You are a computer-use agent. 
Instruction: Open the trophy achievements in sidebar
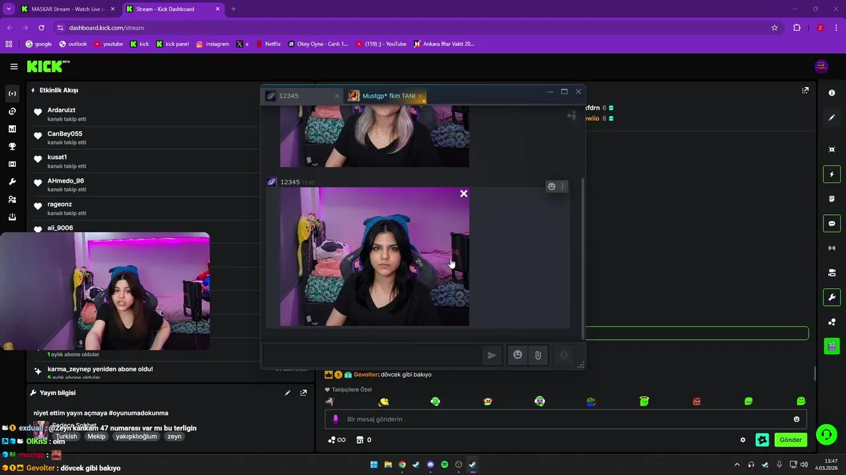click(x=12, y=146)
